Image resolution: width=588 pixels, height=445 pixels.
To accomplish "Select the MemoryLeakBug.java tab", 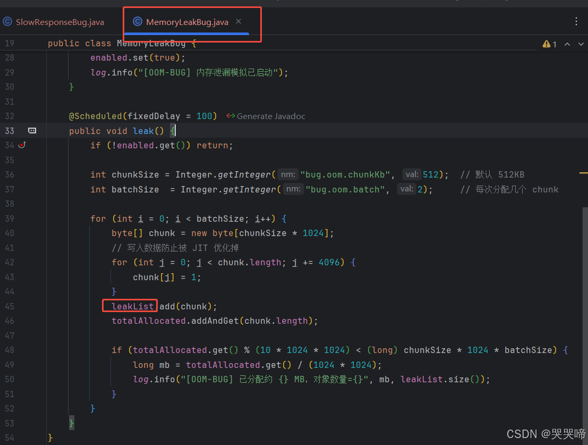I will click(x=187, y=22).
